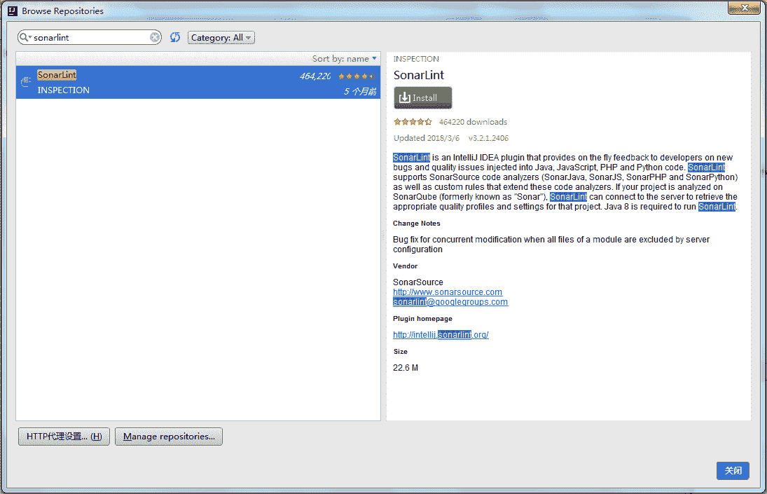767x494 pixels.
Task: Click the SonarLint plugin row icon
Action: click(x=26, y=82)
